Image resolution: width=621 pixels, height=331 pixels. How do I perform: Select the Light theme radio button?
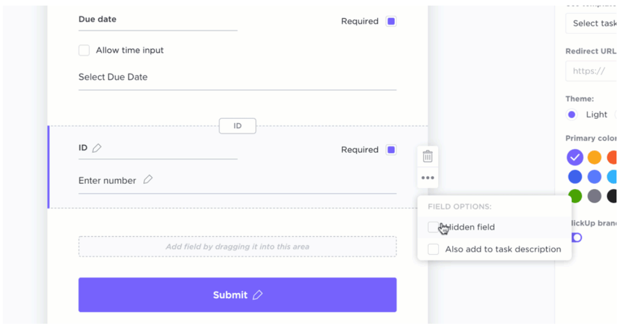pyautogui.click(x=571, y=115)
